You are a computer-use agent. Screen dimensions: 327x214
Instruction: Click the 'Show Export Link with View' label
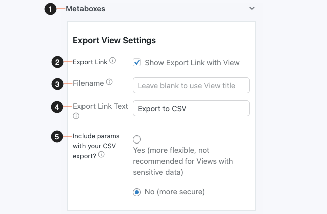[x=192, y=63]
